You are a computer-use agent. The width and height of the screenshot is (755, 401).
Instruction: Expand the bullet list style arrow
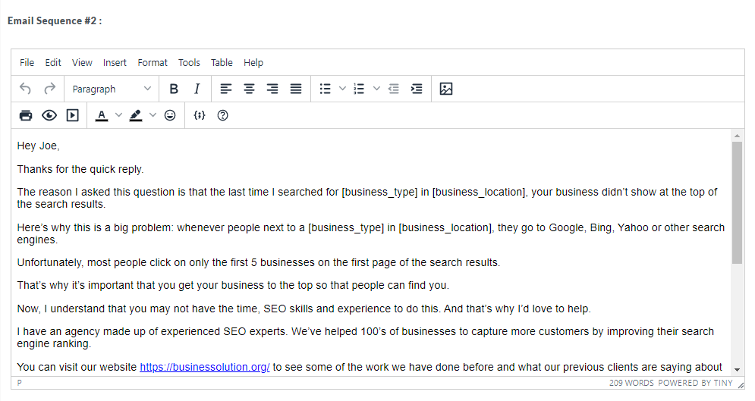tap(342, 89)
